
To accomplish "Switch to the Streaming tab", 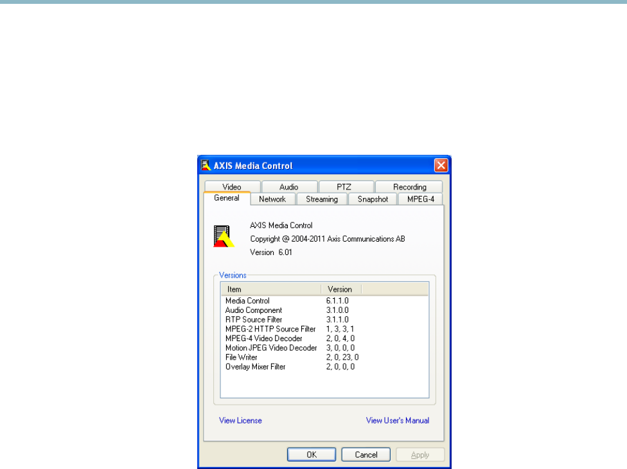I will pyautogui.click(x=322, y=199).
